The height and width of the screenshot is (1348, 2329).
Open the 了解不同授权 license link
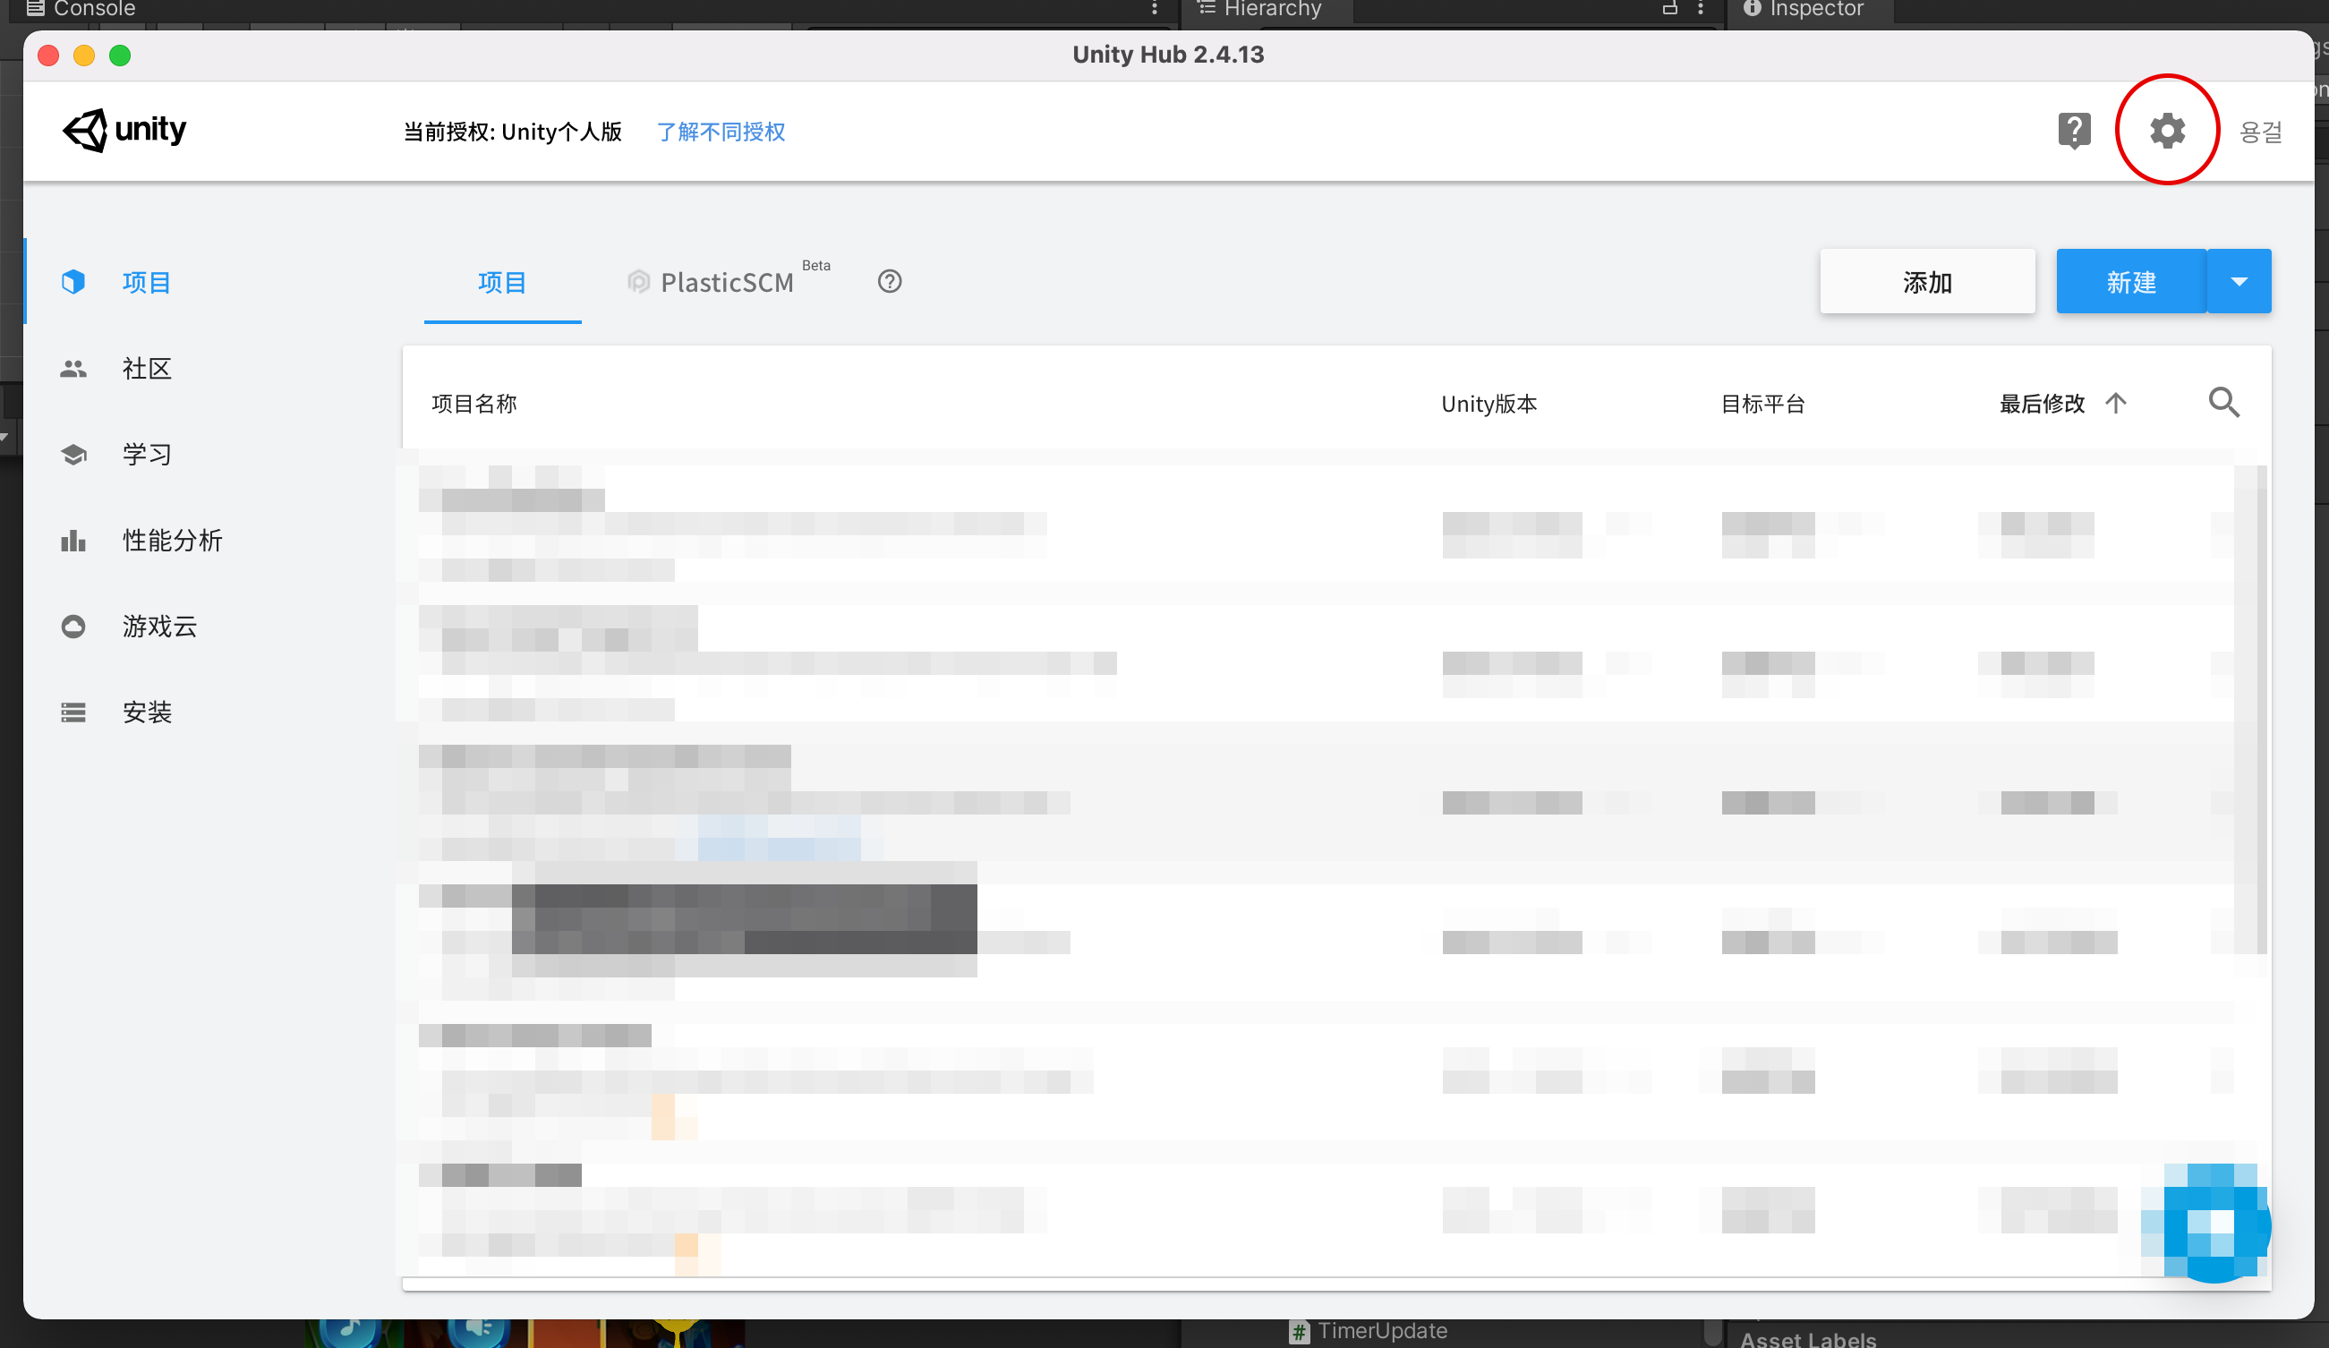pos(721,132)
